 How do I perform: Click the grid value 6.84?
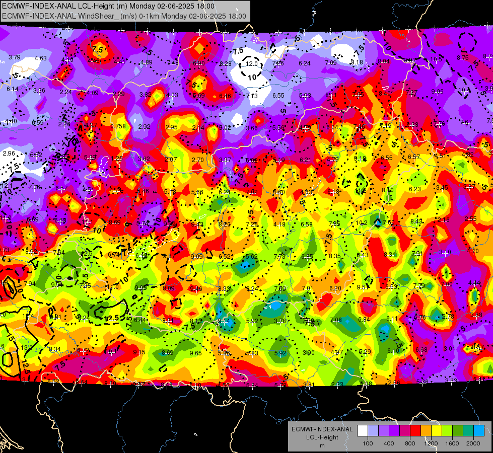(x=364, y=320)
